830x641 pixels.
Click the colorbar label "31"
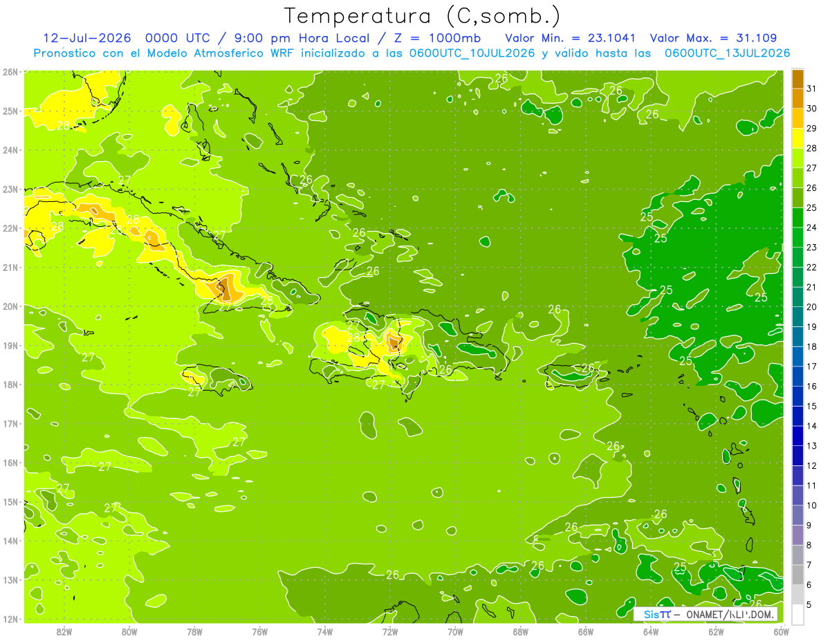tap(812, 89)
